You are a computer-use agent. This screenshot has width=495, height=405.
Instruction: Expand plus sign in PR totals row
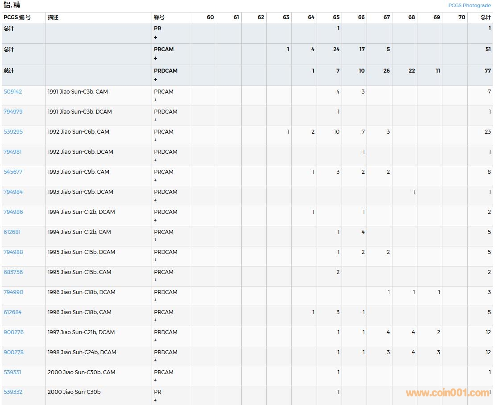tap(156, 37)
